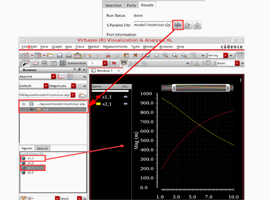Open the Browser menu
The width and height of the screenshot is (270, 200).
(x=166, y=47)
